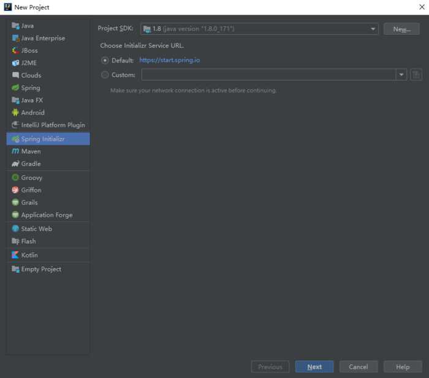The image size is (429, 378).
Task: Select J2ME project type
Action: click(48, 63)
